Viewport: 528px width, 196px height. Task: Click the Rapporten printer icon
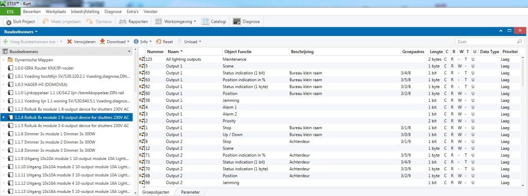coord(123,22)
